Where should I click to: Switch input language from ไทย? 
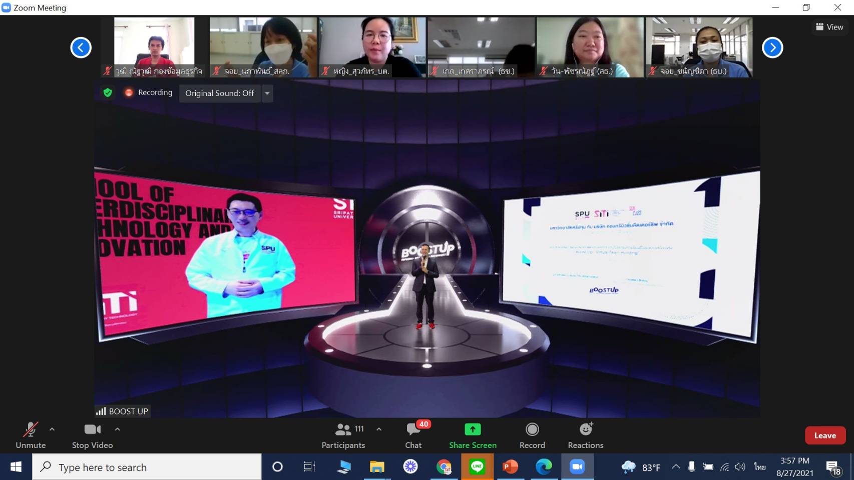click(x=760, y=467)
